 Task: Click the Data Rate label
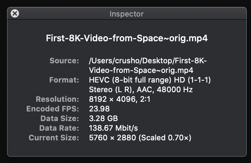(x=59, y=128)
